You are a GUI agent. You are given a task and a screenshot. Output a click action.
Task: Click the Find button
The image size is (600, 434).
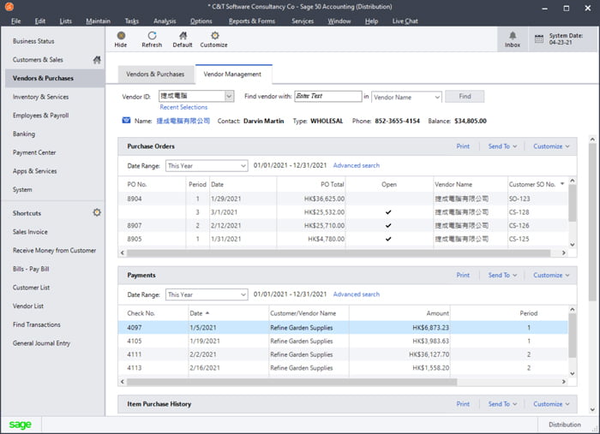(x=465, y=96)
